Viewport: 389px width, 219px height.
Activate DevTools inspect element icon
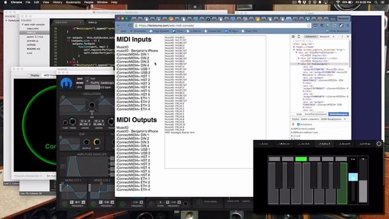coord(293,36)
